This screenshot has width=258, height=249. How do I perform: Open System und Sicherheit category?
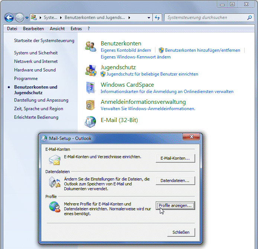(36, 53)
